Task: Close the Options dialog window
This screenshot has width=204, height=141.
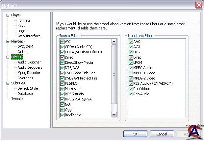Action: [x=198, y=5]
